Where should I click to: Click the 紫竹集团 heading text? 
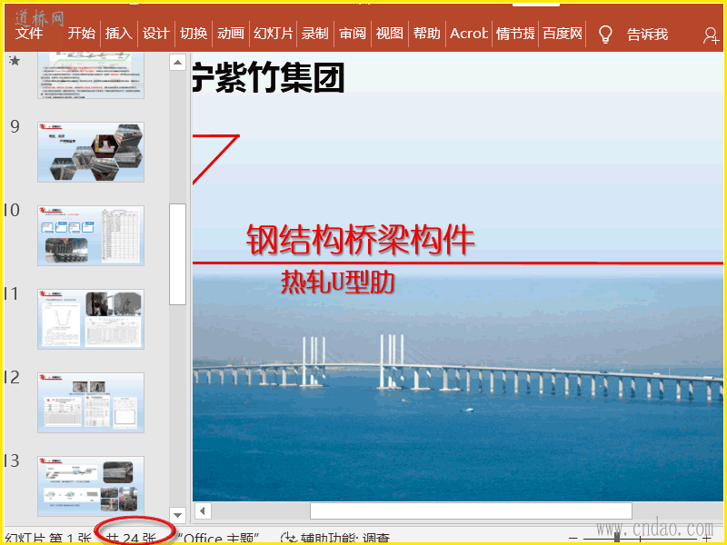(x=268, y=78)
